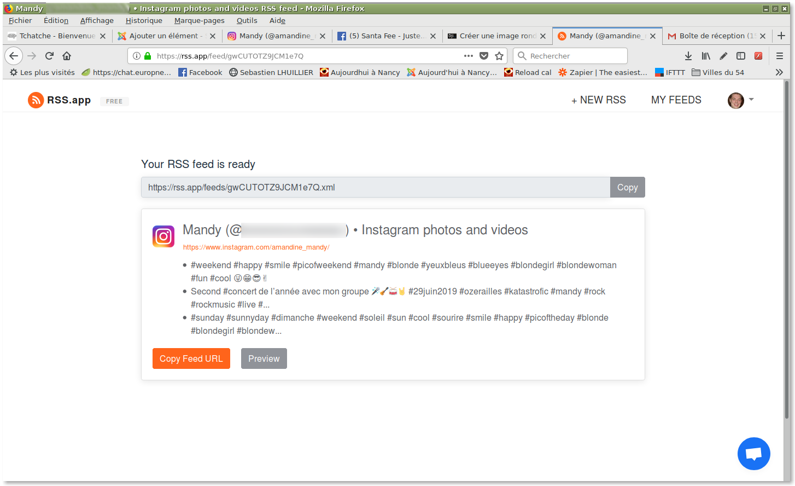Screen dimensions: 795x486
Task: Click the page vertical scrollbar
Action: tap(787, 250)
